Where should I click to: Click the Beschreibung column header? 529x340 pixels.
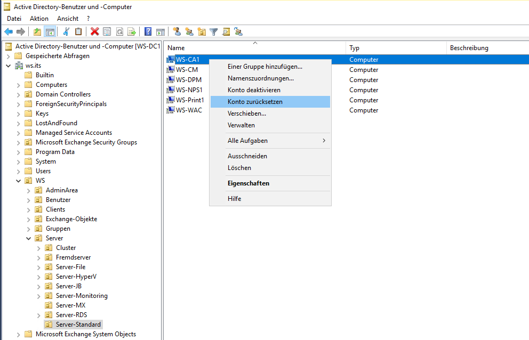pyautogui.click(x=488, y=48)
